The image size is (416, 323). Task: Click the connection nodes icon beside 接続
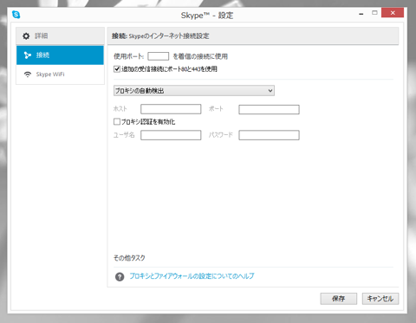(x=28, y=55)
